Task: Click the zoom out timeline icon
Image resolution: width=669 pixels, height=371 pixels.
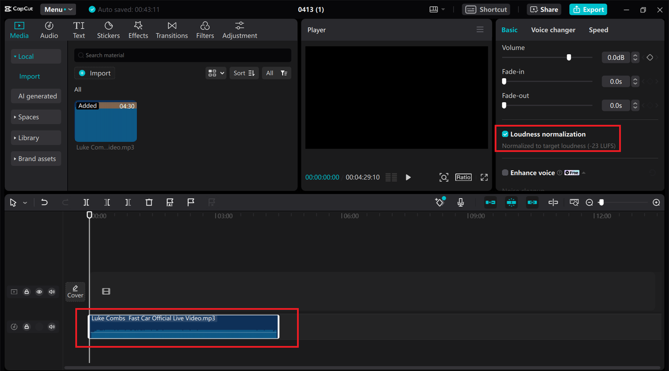Action: (589, 202)
